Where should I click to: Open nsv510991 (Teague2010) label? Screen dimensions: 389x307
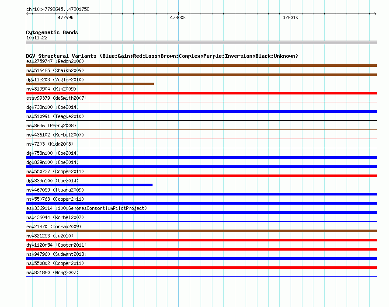pyautogui.click(x=55, y=116)
